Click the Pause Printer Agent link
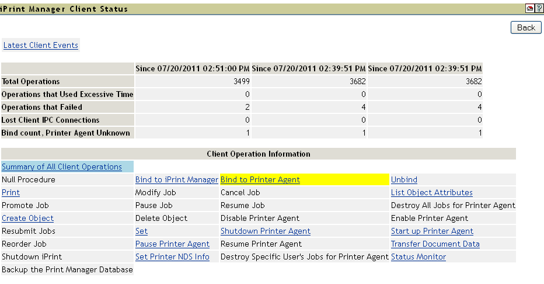The width and height of the screenshot is (544, 284). tap(172, 244)
